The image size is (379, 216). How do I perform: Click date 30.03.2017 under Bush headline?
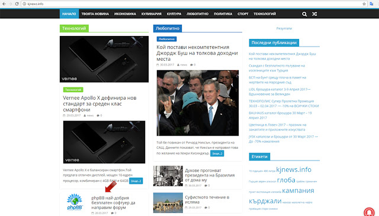pos(167,65)
